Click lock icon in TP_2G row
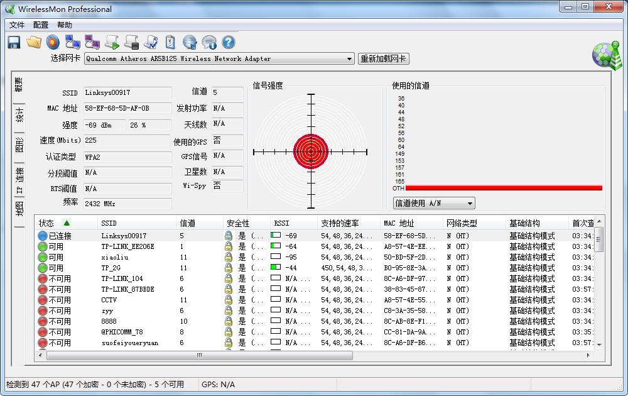 (229, 268)
